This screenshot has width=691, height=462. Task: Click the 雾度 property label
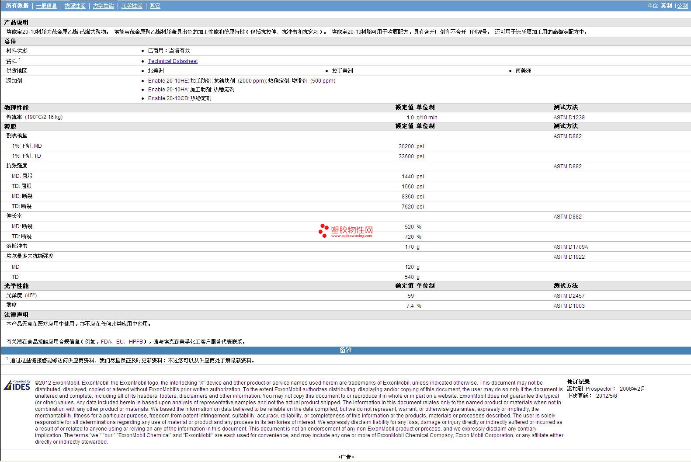(11, 305)
